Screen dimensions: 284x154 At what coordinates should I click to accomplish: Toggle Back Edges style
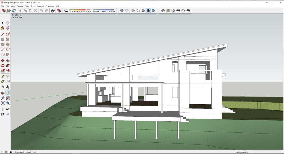pyautogui.click(x=127, y=11)
